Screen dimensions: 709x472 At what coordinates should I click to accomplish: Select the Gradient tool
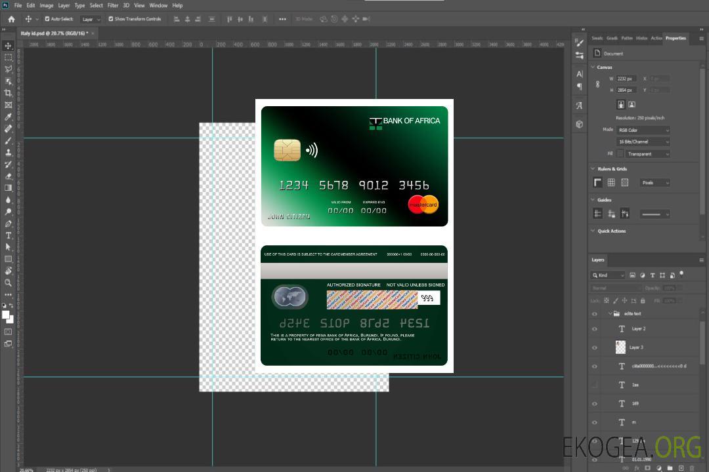8,188
